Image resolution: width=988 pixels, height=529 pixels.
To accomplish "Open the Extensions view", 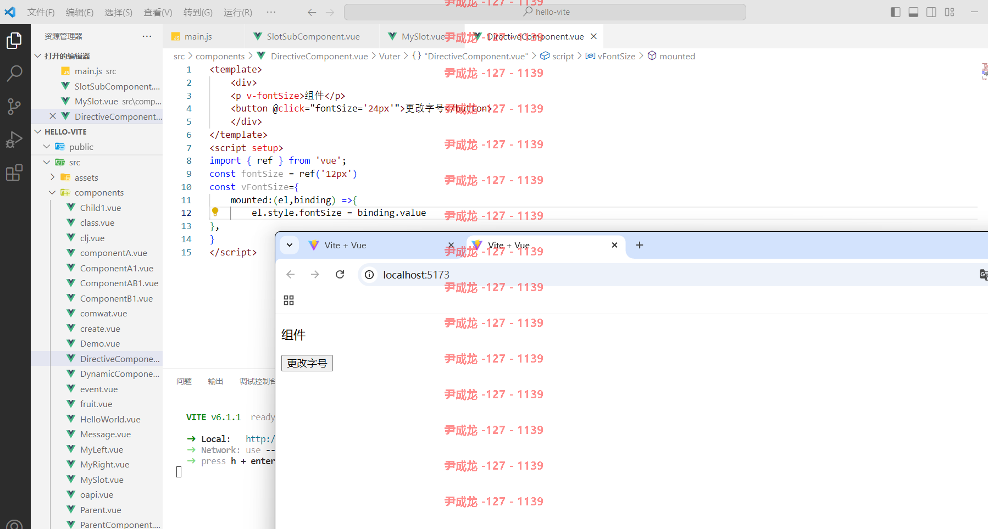I will click(14, 173).
